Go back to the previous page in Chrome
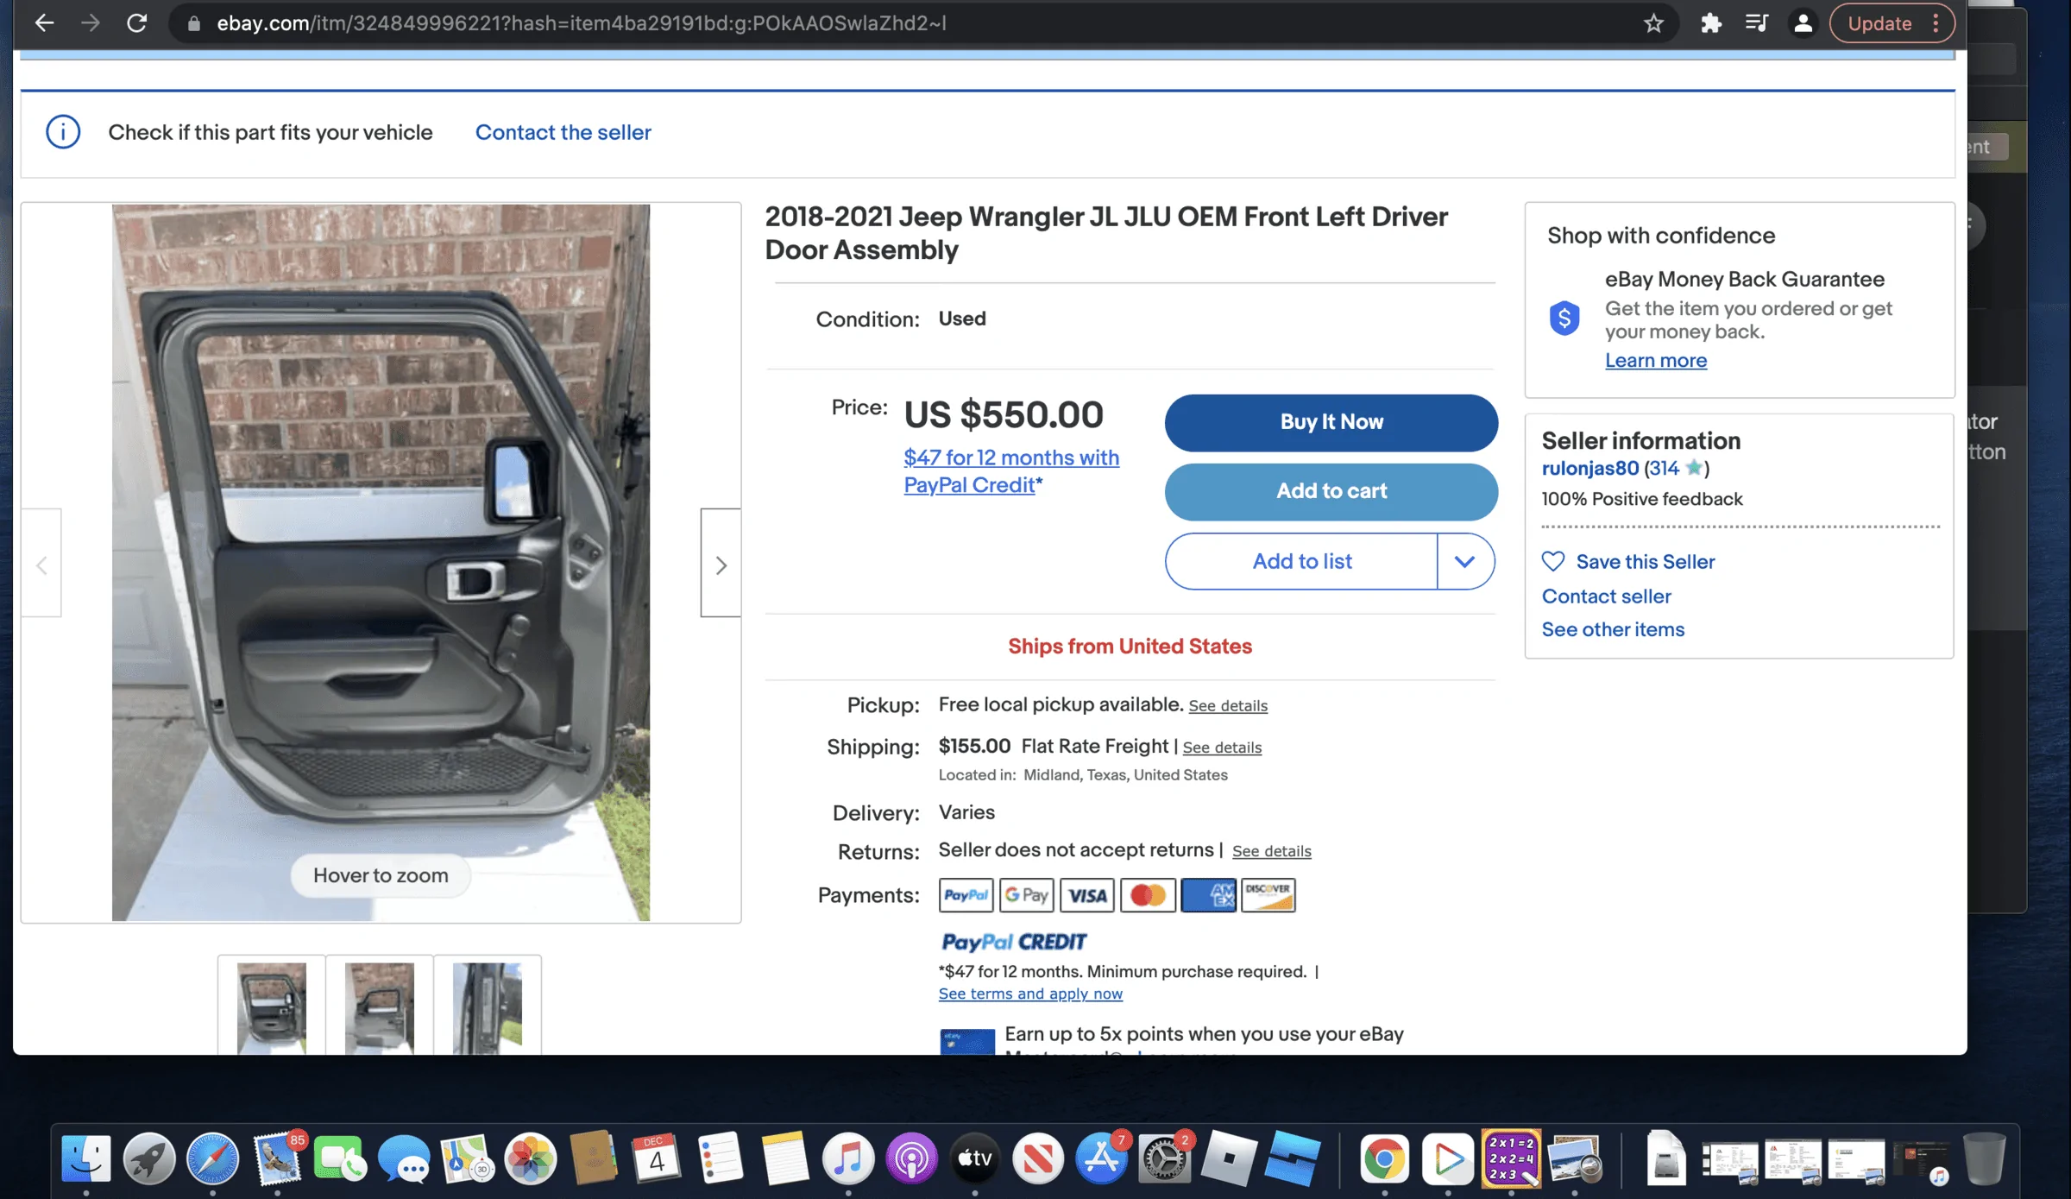 coord(44,23)
